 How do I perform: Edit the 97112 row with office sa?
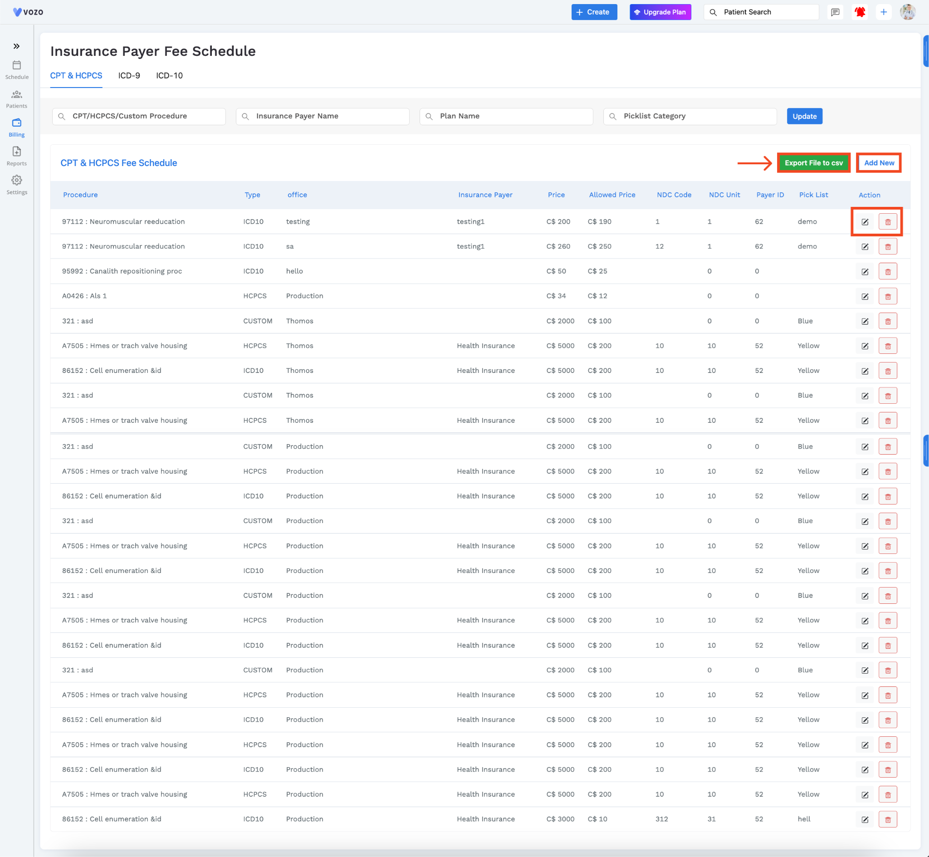click(x=865, y=247)
